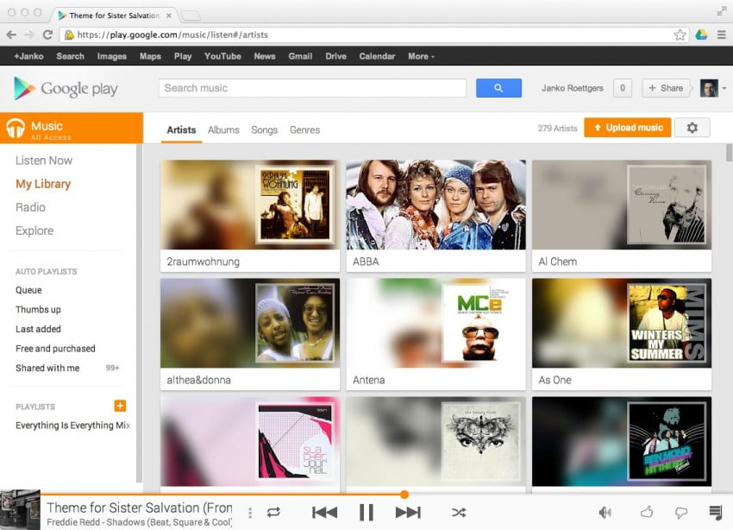Expand the More menu in Google bar
Image resolution: width=733 pixels, height=530 pixels.
click(421, 56)
